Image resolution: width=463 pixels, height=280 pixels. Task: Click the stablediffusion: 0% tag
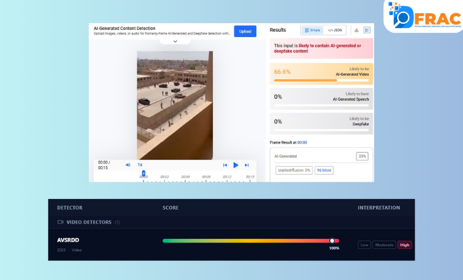[294, 170]
